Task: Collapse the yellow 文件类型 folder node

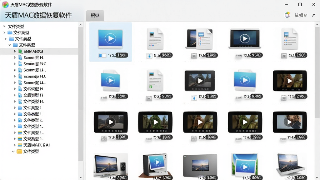Action: [13, 152]
